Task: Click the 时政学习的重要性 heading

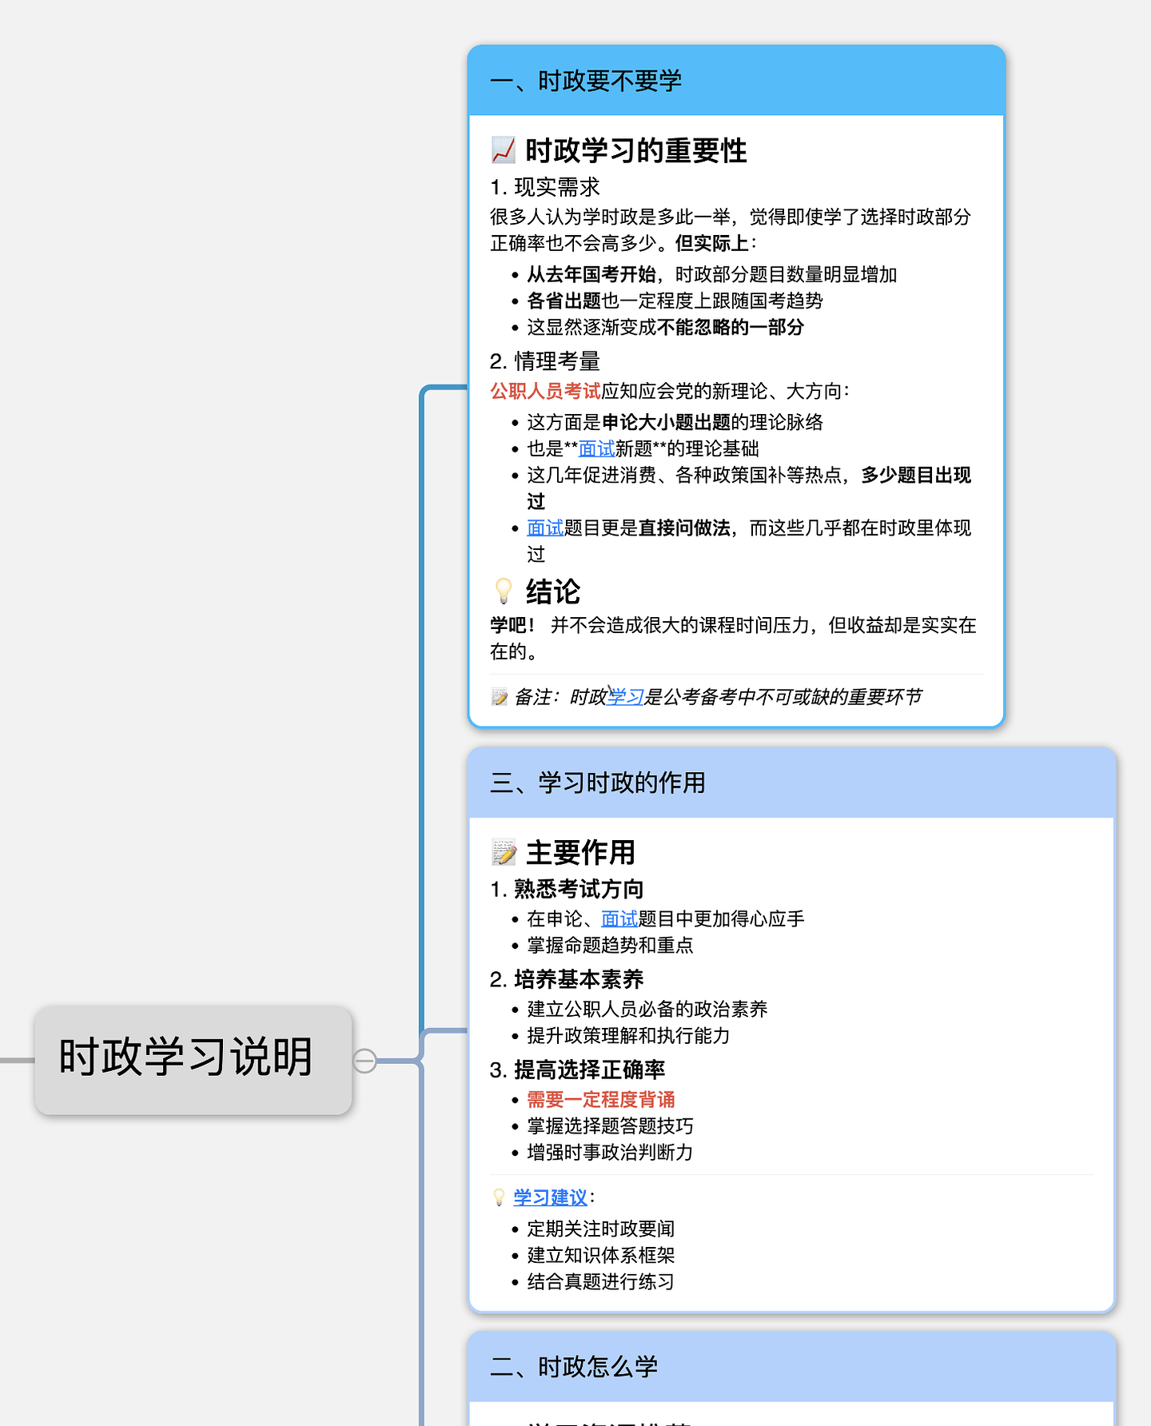Action: [635, 150]
